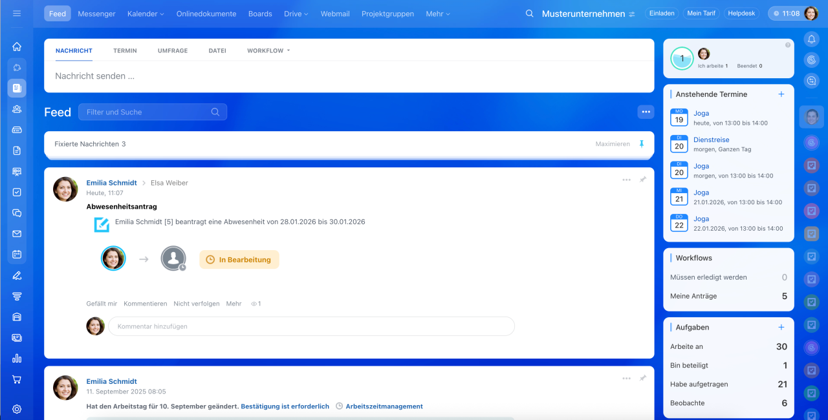Open the settings gear in the sidebar
This screenshot has height=420, width=828.
[17, 409]
